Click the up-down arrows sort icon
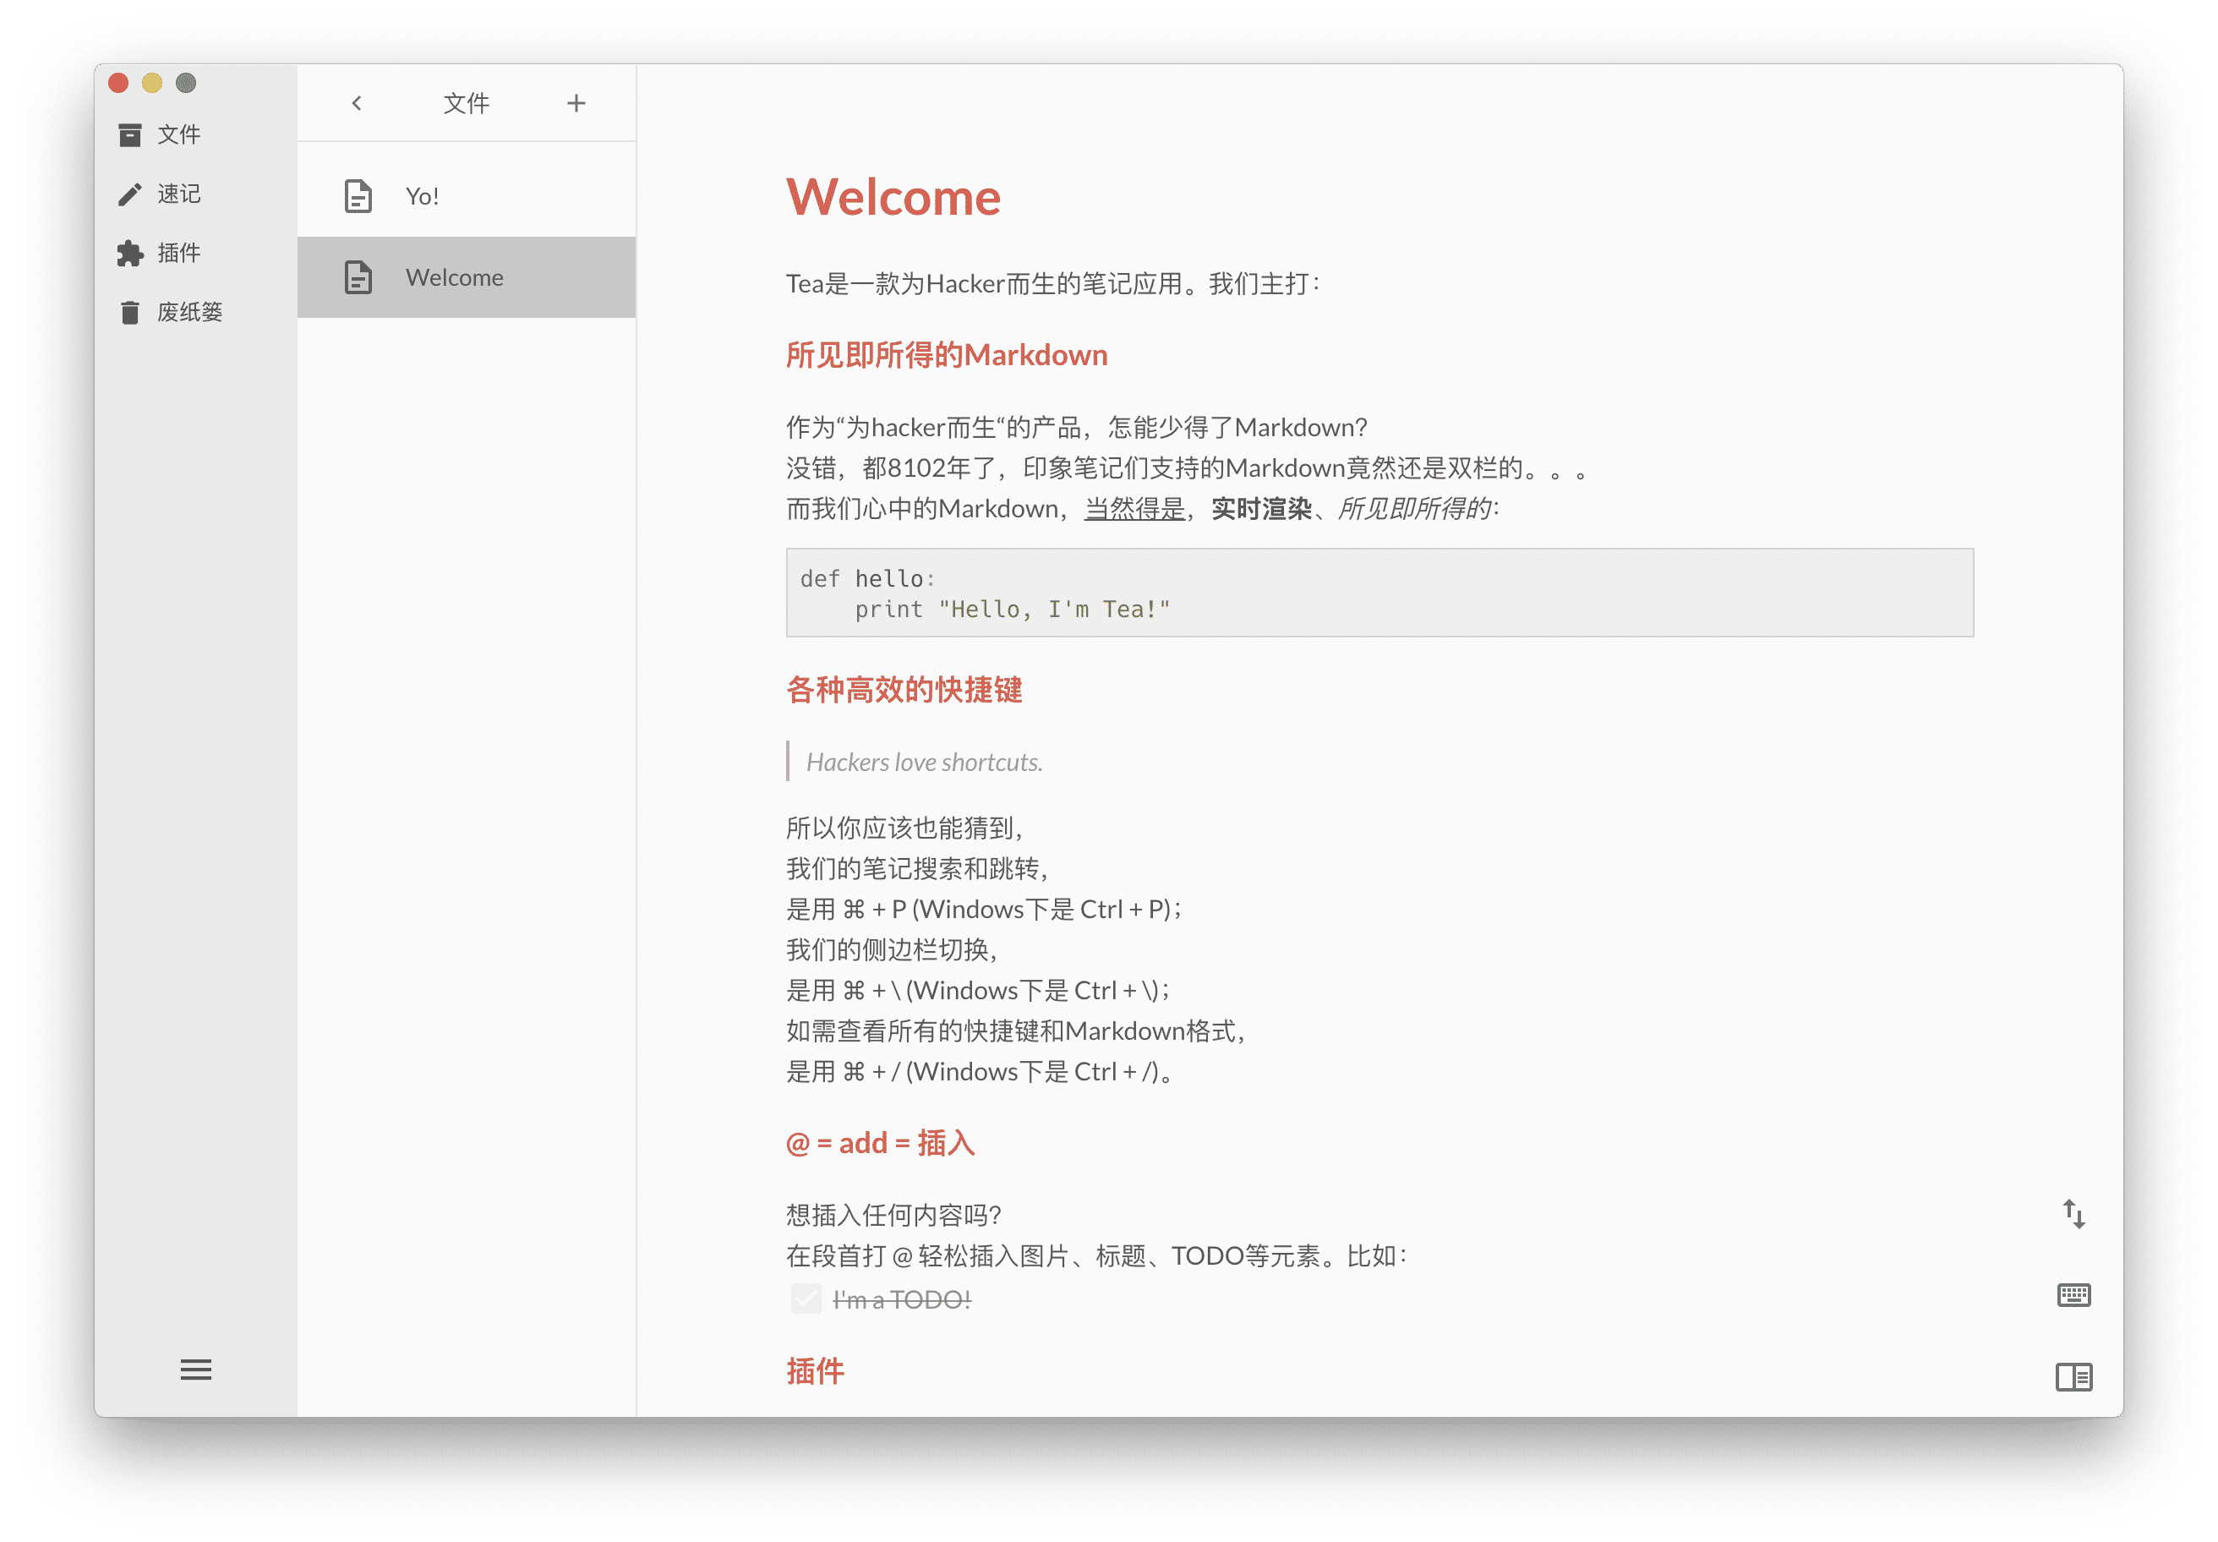The width and height of the screenshot is (2218, 1542). pyautogui.click(x=2073, y=1213)
